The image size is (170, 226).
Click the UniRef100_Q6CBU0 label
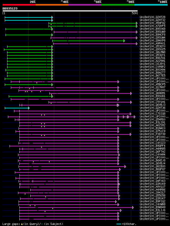(152, 166)
